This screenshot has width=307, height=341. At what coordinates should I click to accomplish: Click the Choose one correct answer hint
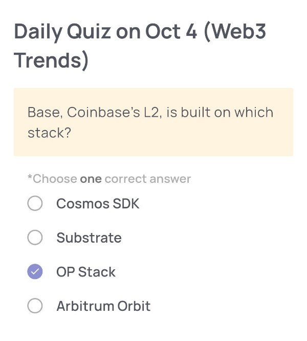click(x=109, y=179)
